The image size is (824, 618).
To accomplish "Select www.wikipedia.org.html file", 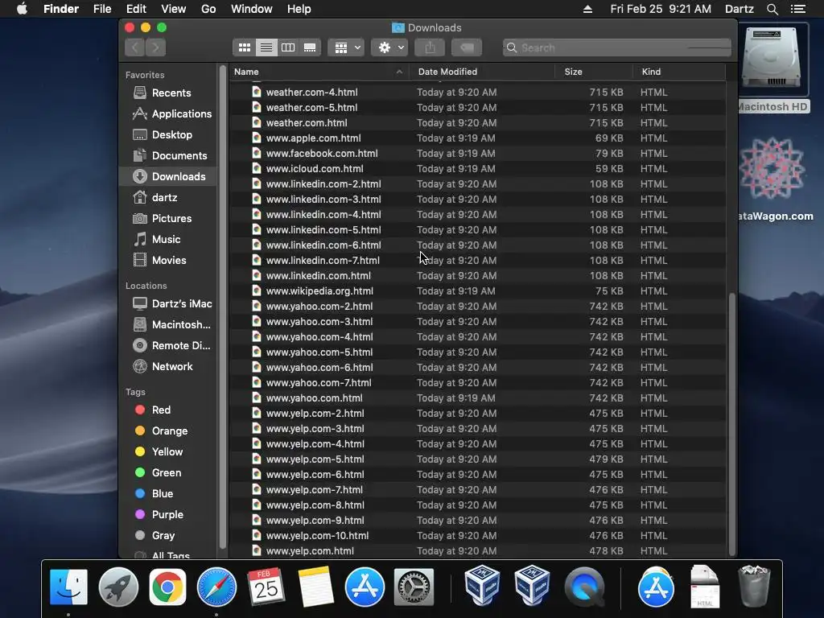I will (477, 291).
